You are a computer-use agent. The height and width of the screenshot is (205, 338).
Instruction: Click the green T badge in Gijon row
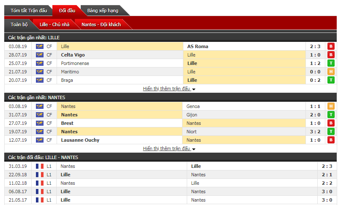coord(331,115)
